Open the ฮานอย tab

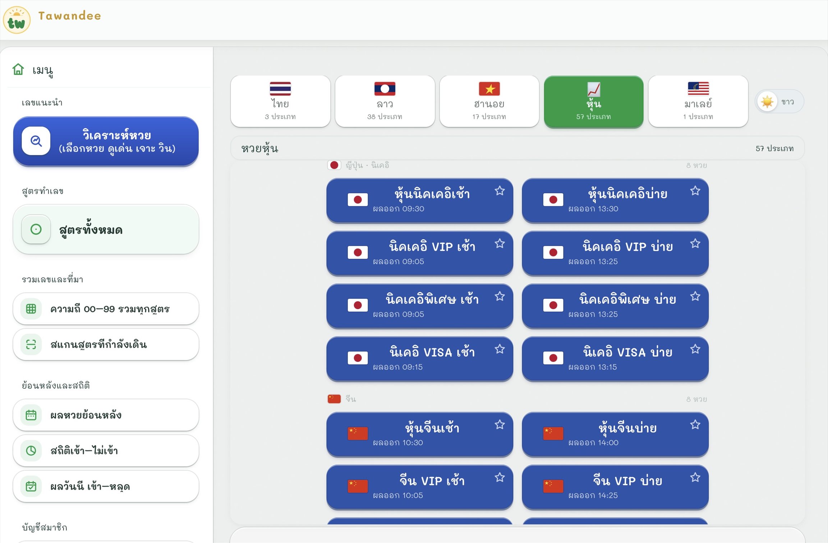489,101
